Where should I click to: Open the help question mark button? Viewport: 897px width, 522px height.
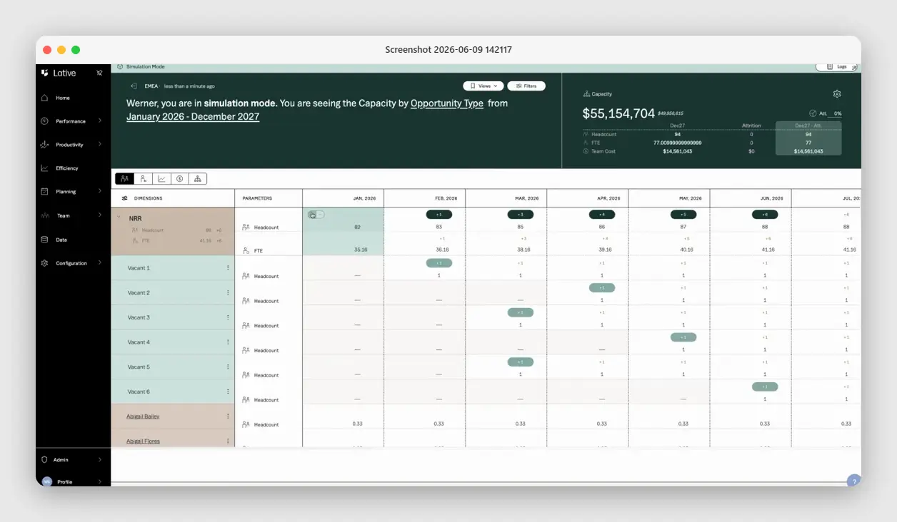(853, 481)
